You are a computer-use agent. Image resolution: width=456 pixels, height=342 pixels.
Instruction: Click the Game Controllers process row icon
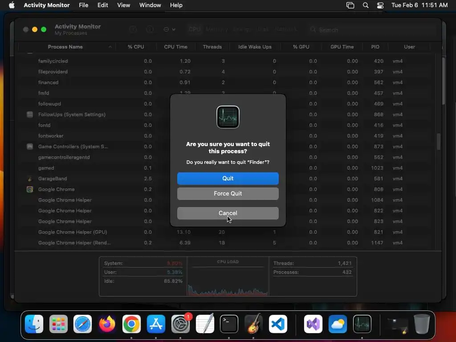pos(30,147)
